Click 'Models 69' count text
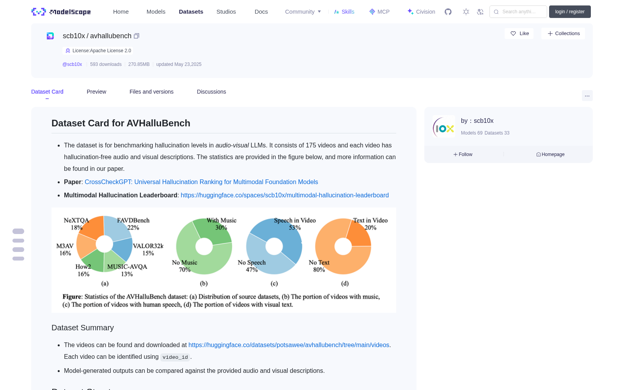This screenshot has width=624, height=390. pos(472,133)
